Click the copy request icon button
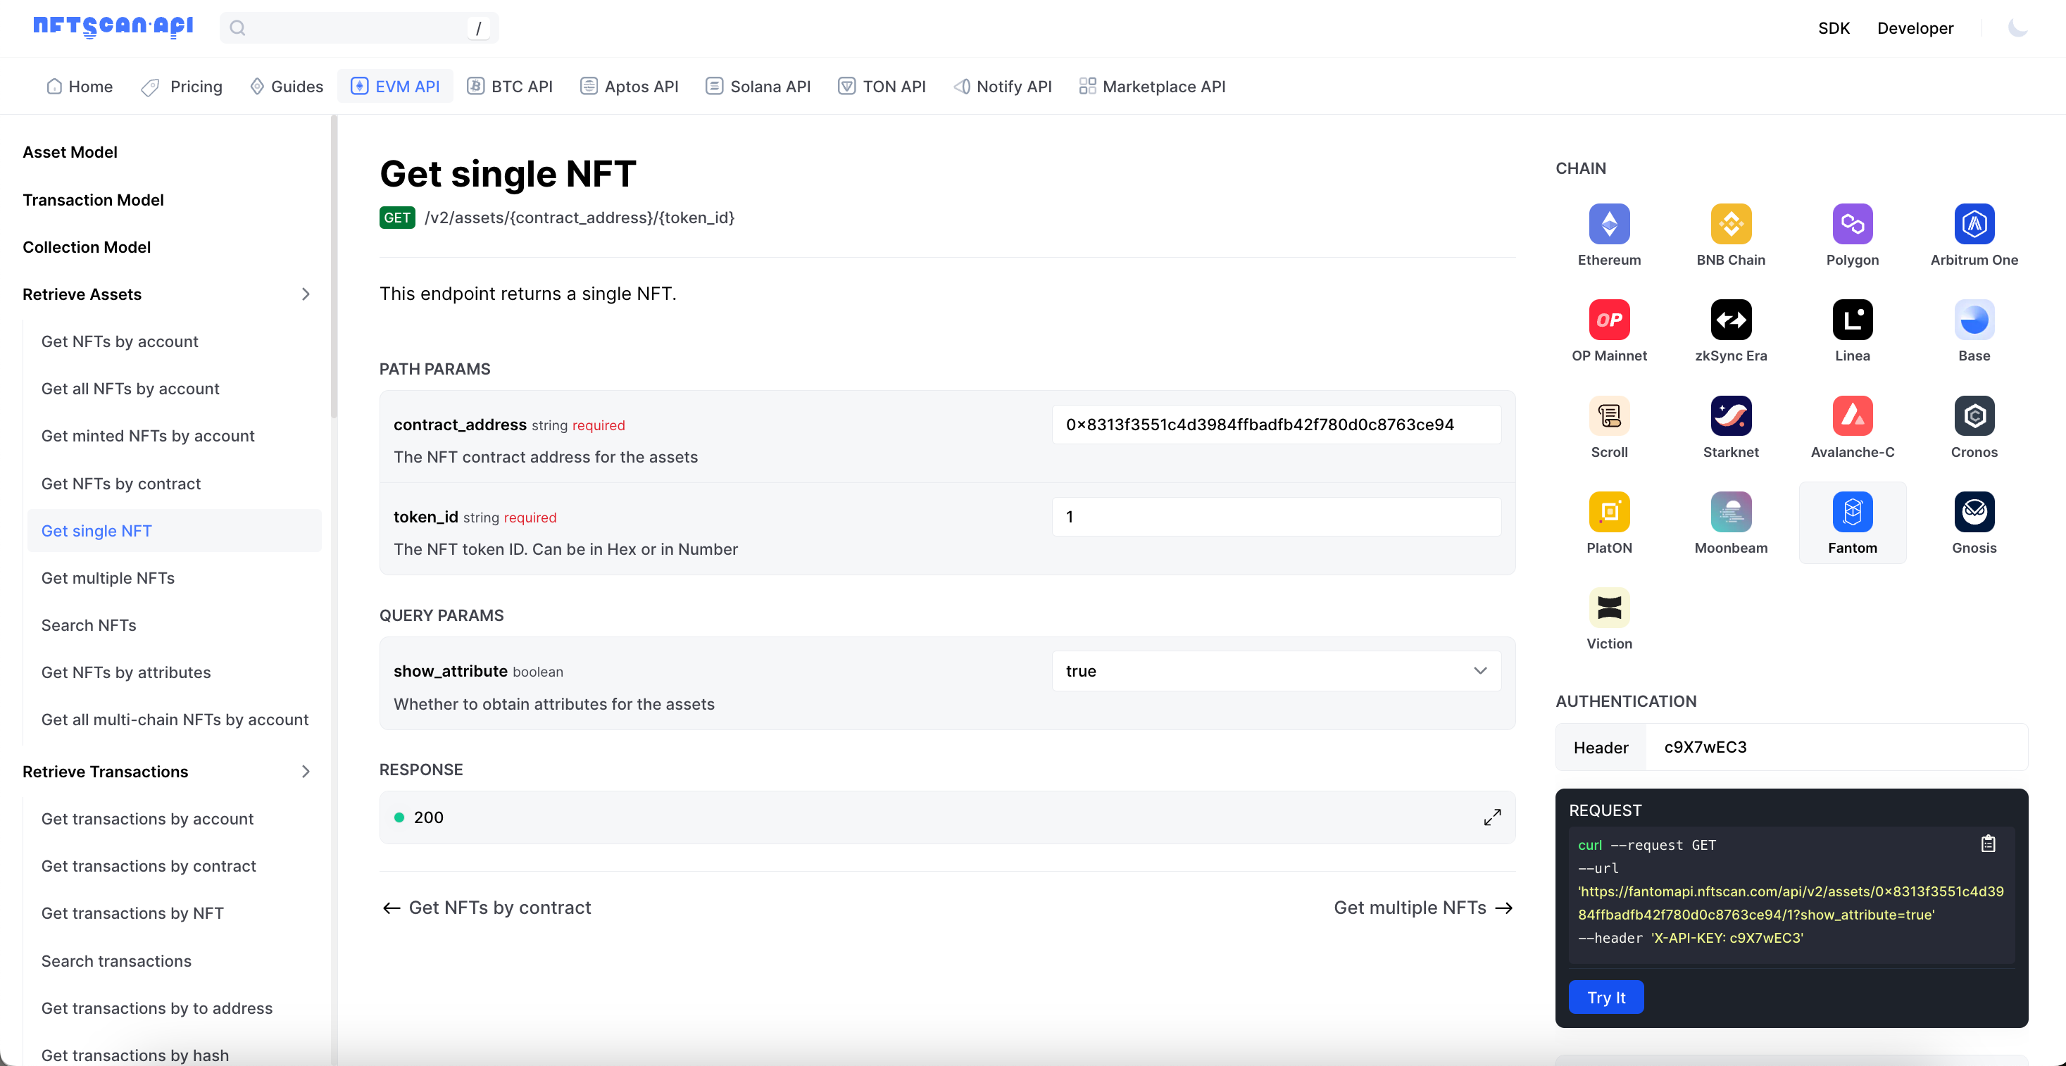Screen dimensions: 2066x1066 tap(1989, 844)
